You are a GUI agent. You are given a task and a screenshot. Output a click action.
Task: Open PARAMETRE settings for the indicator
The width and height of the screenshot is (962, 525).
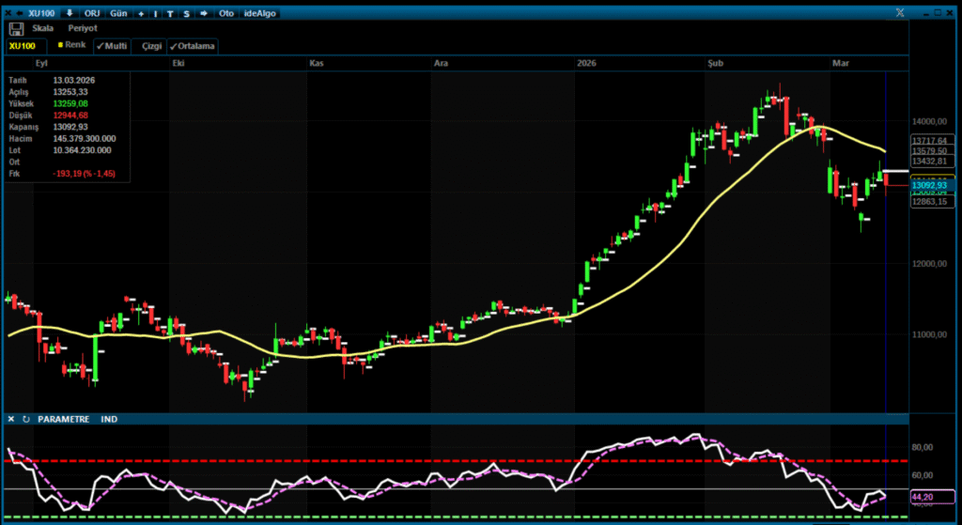pos(63,419)
